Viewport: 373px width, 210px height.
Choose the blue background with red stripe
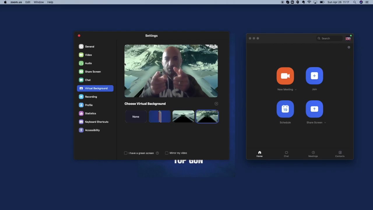click(x=160, y=117)
